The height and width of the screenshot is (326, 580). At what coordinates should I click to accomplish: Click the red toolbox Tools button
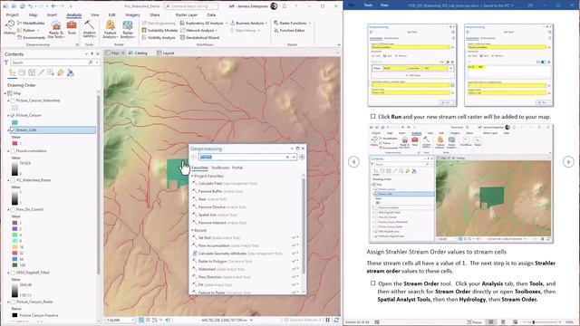point(72,28)
